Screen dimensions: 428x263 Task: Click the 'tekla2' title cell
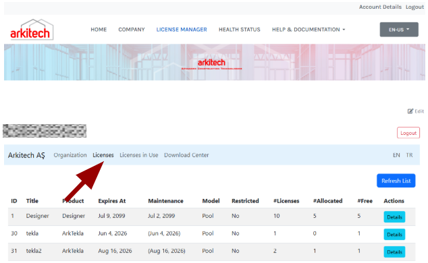(34, 251)
